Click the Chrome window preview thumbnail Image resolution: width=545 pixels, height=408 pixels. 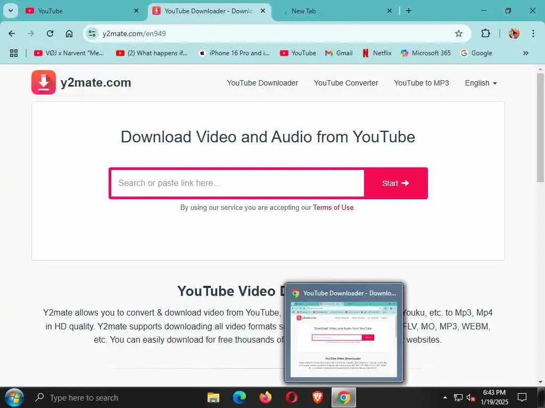coord(343,339)
